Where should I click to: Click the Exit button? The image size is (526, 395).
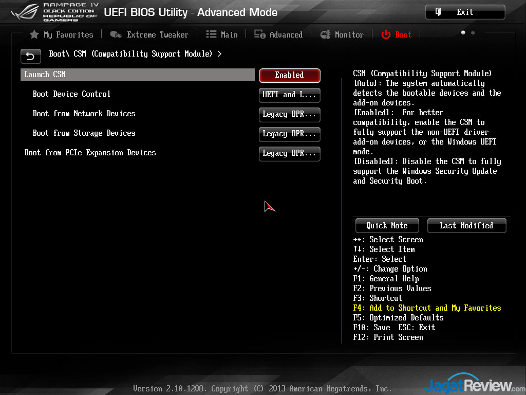tap(465, 12)
